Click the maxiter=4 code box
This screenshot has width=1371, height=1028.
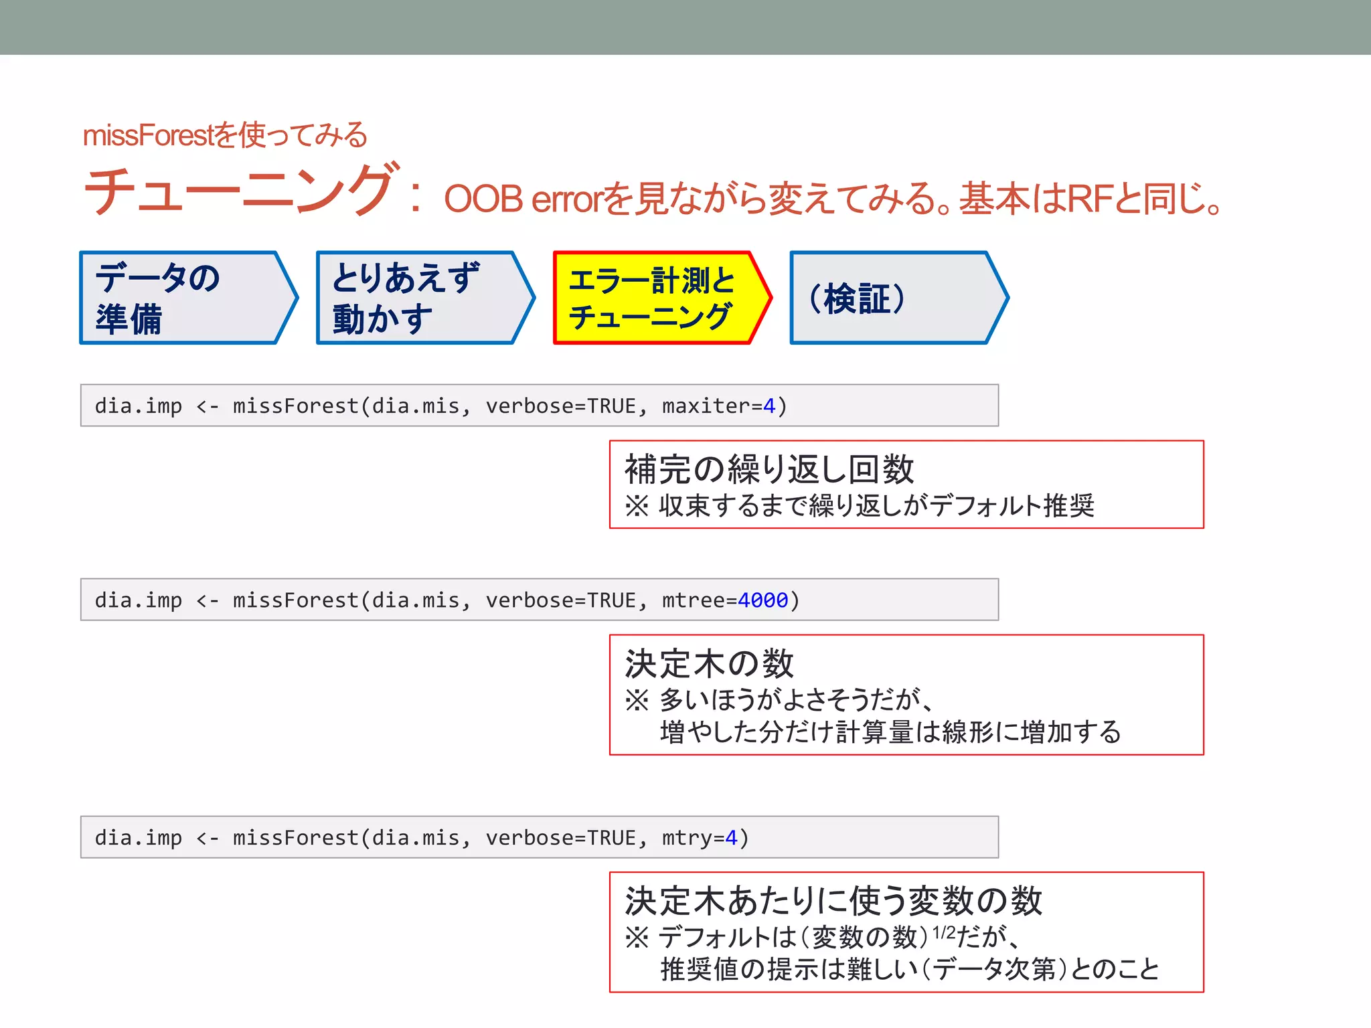[x=539, y=406]
